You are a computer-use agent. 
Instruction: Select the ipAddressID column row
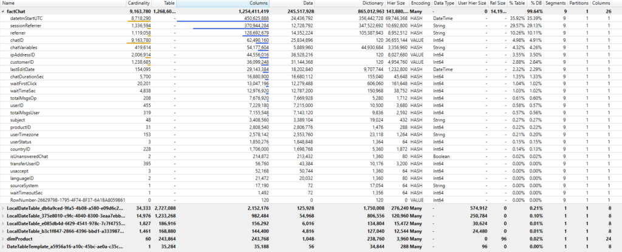[x=311, y=55]
